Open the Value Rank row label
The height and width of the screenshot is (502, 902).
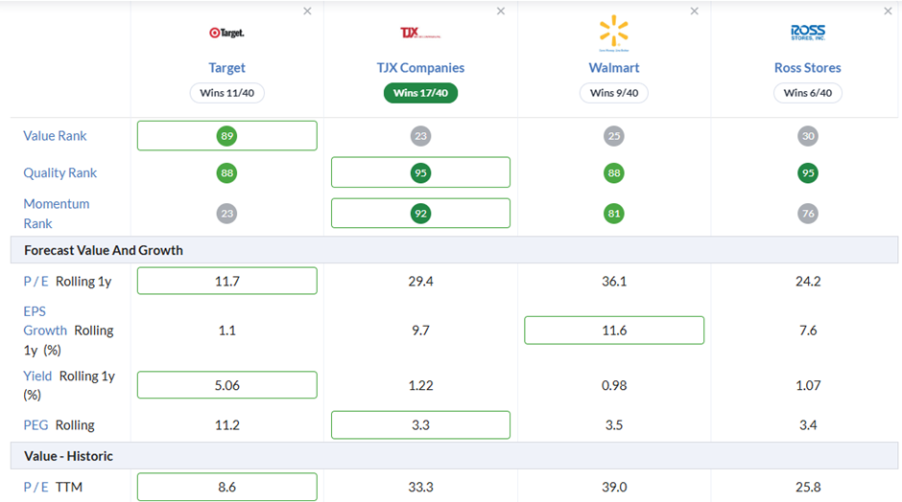55,136
